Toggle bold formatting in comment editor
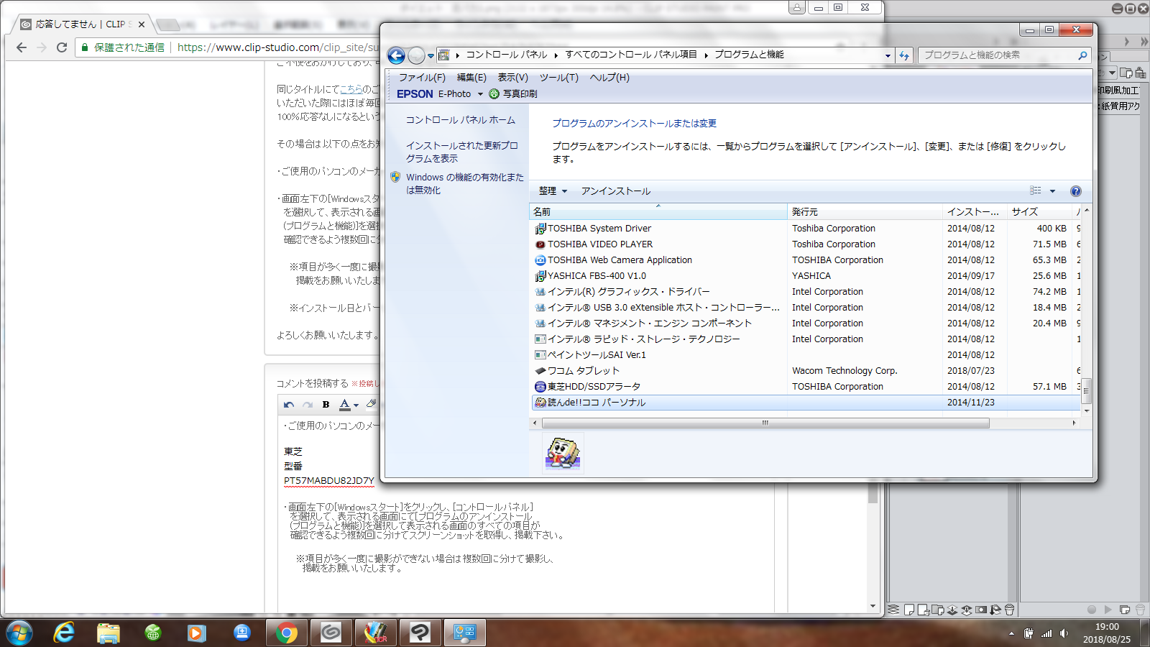The width and height of the screenshot is (1150, 647). pyautogui.click(x=326, y=405)
